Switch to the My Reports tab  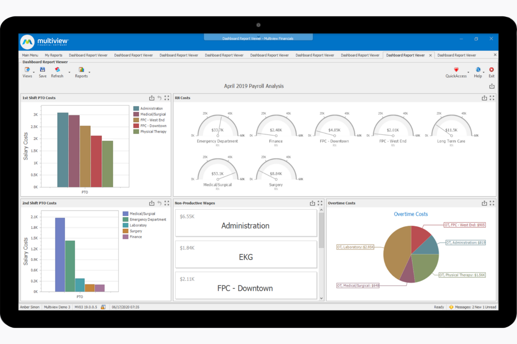[53, 55]
